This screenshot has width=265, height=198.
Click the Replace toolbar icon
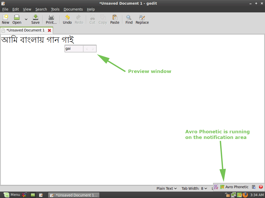pyautogui.click(x=142, y=18)
